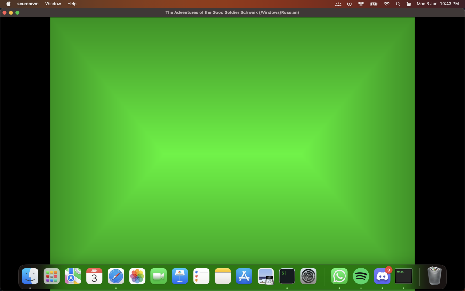Open the Photos app in the dock
Image resolution: width=465 pixels, height=291 pixels.
pos(137,276)
